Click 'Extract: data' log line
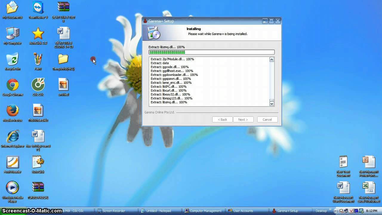This screenshot has height=215, width=382. [x=160, y=63]
